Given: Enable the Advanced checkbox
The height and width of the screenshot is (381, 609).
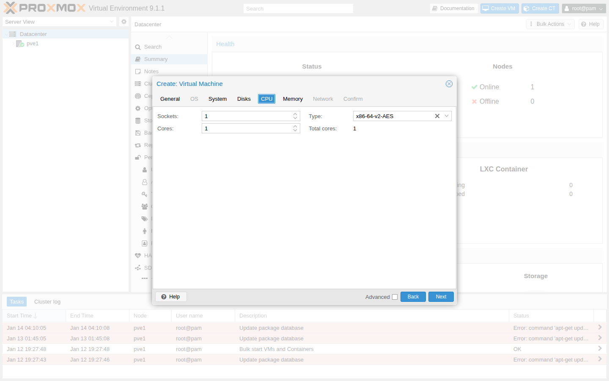Looking at the screenshot, I should (395, 297).
